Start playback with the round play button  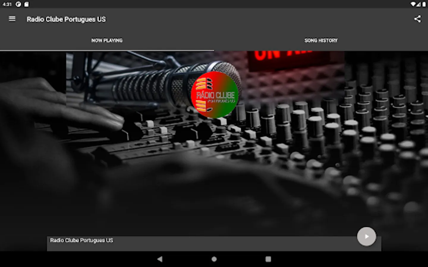[x=366, y=236]
